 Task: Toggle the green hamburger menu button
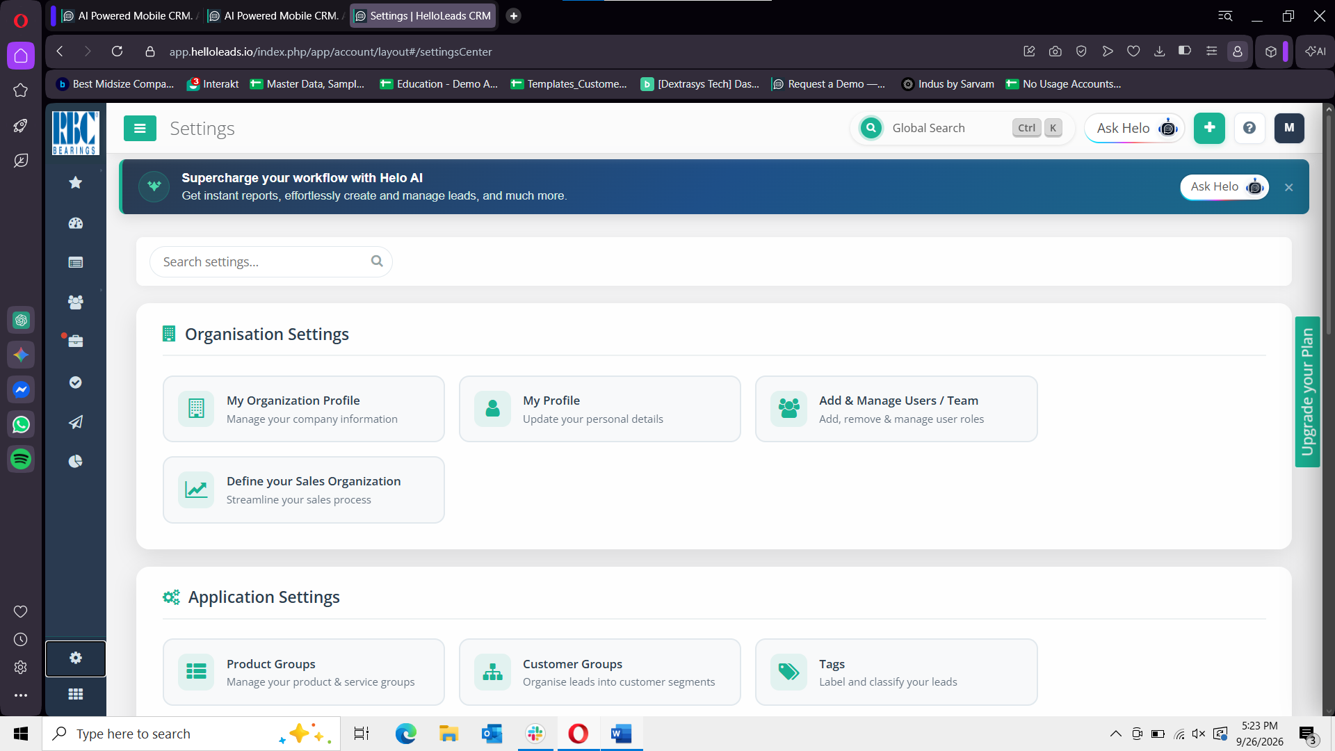point(140,128)
